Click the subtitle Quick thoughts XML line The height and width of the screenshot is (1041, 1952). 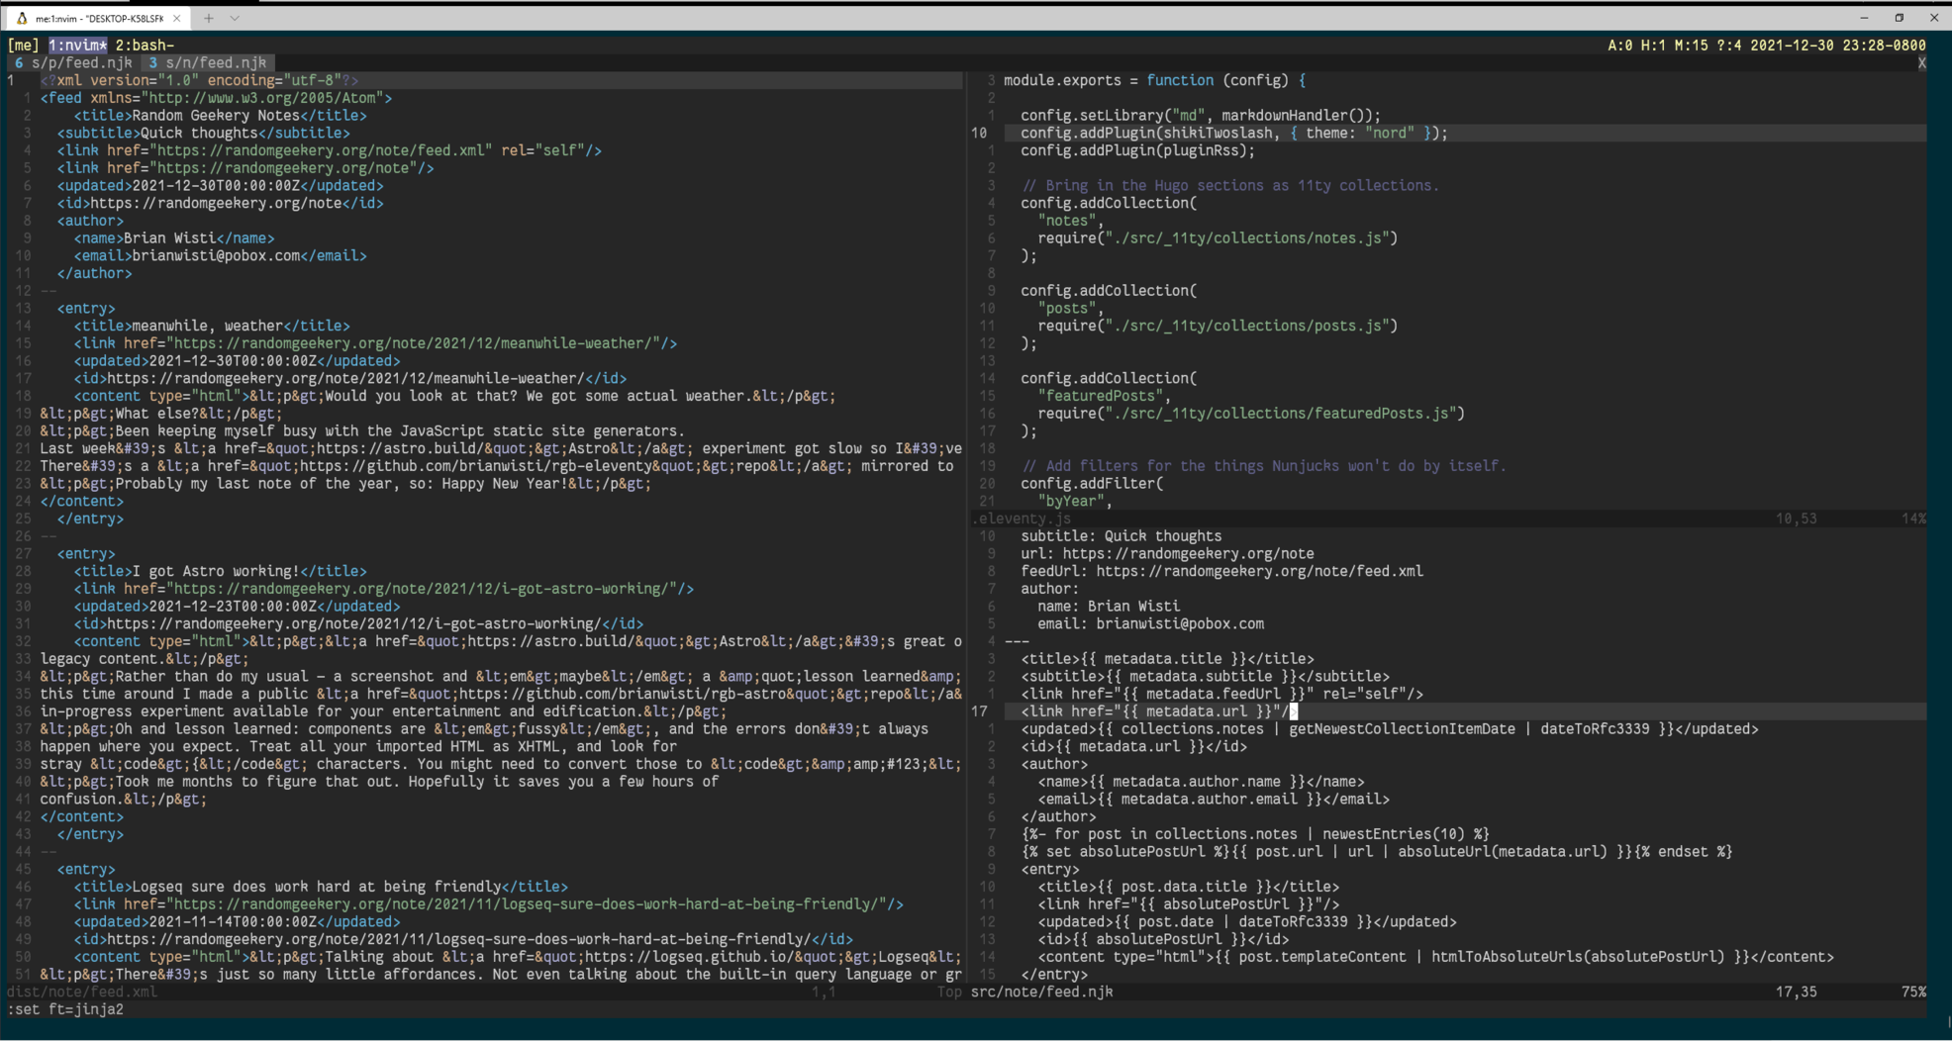point(203,133)
